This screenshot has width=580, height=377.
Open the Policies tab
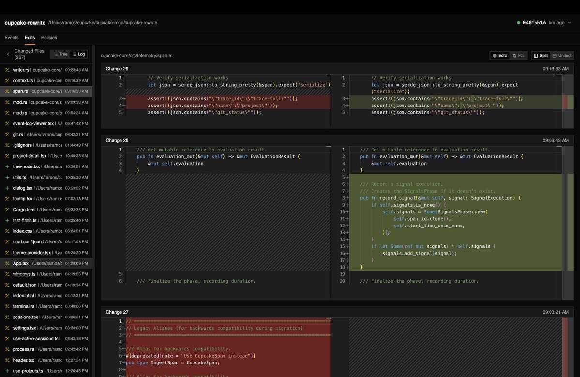[x=49, y=37]
